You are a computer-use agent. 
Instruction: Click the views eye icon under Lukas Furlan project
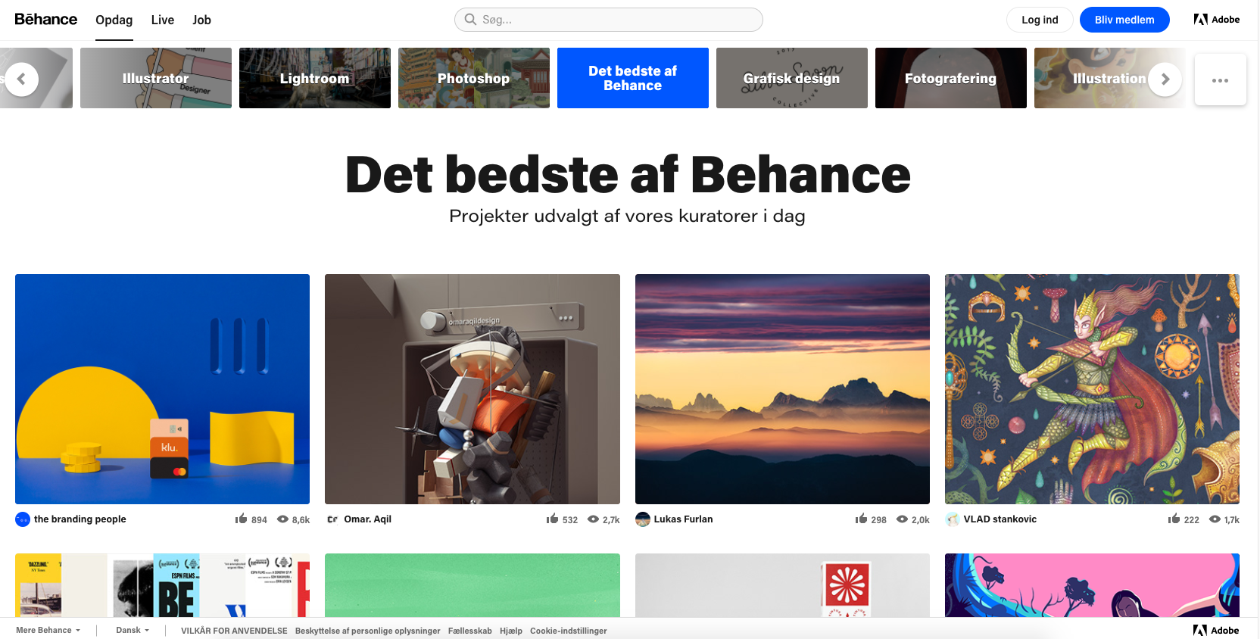902,519
